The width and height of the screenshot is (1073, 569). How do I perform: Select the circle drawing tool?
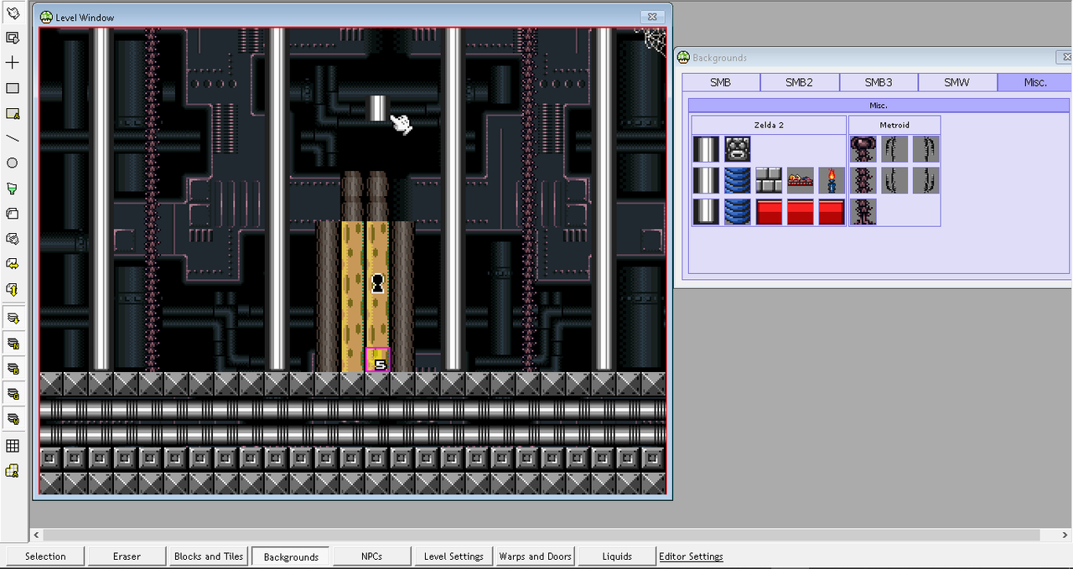(13, 163)
